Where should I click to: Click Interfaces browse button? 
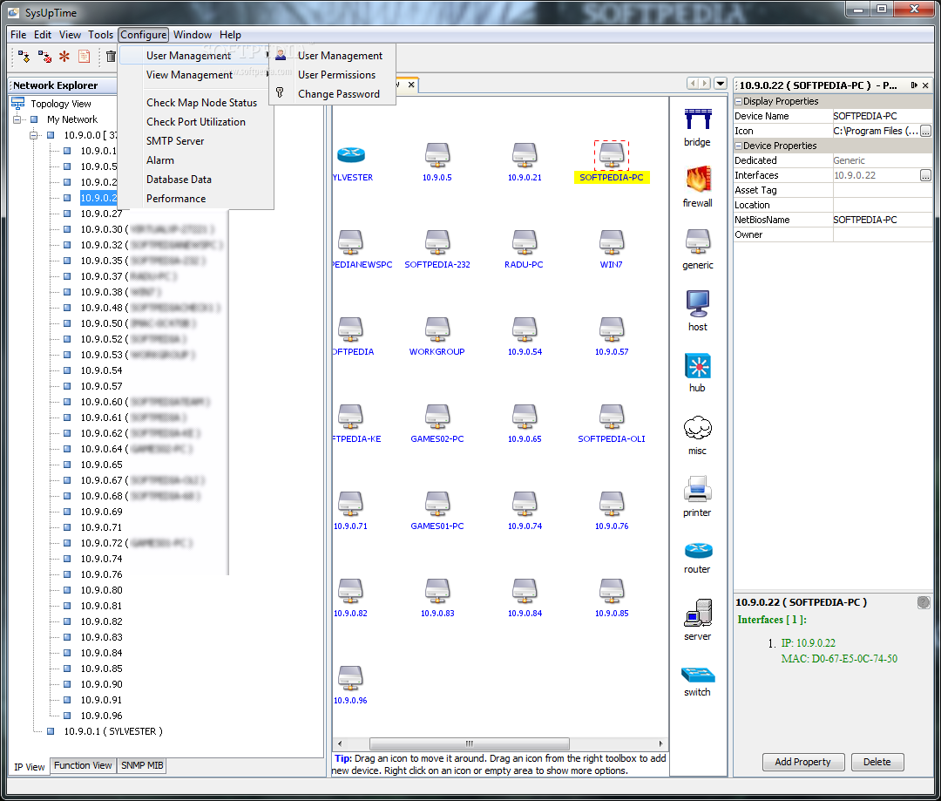coord(925,175)
